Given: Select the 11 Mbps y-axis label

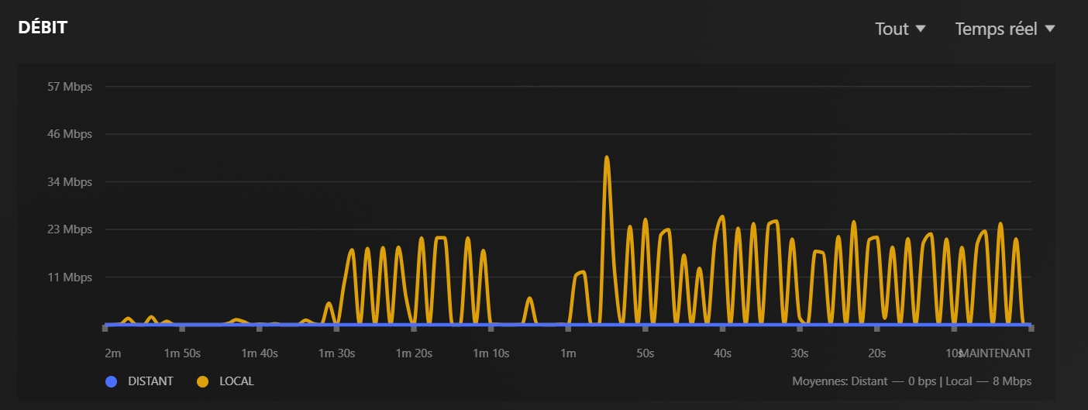Looking at the screenshot, I should 70,277.
